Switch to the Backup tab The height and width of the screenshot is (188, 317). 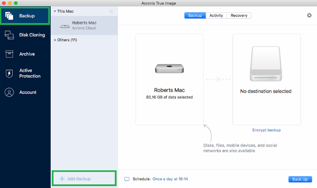[x=195, y=15]
